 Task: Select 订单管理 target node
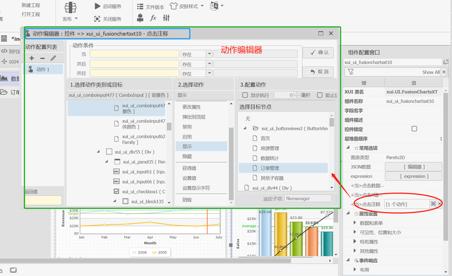coord(283,168)
